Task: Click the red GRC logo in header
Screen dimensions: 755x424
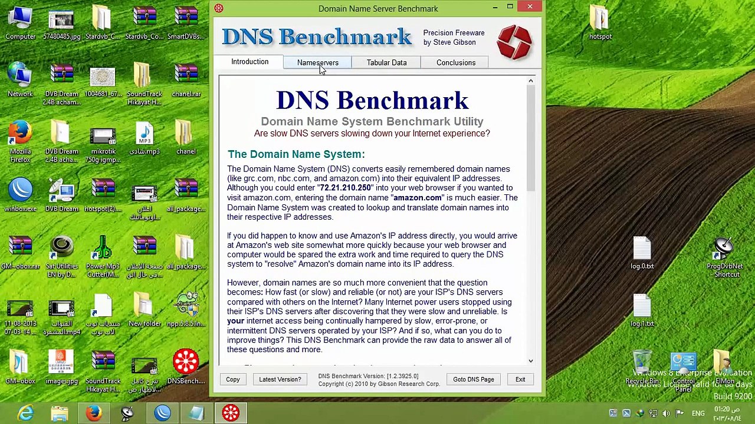Action: (514, 42)
